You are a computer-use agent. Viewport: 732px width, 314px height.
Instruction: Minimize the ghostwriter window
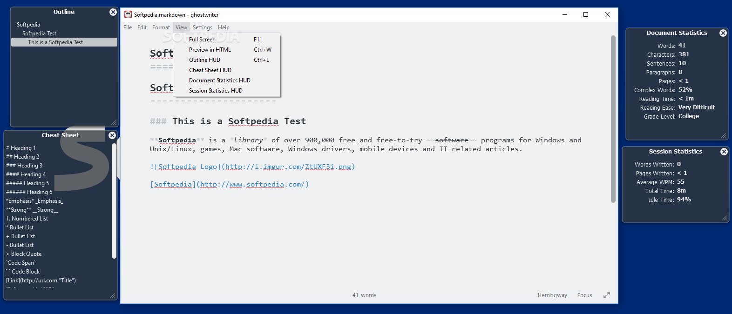point(565,14)
